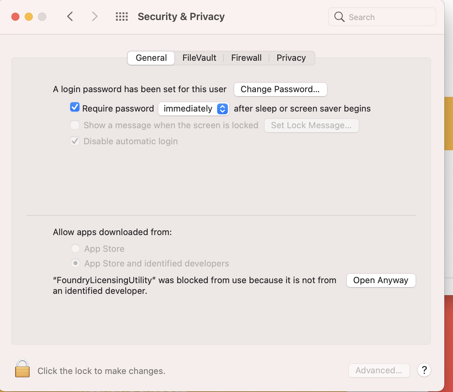Image resolution: width=453 pixels, height=392 pixels.
Task: Click Open Anyway for FoundryLicensingUtility
Action: (x=381, y=280)
